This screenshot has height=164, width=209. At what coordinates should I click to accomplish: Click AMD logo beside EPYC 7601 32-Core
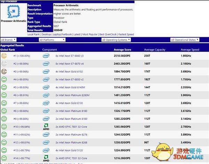[46, 127]
